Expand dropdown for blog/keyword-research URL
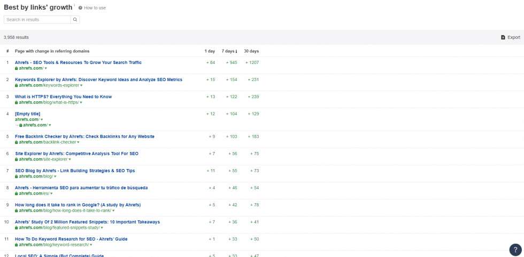The image size is (524, 257). (91, 245)
